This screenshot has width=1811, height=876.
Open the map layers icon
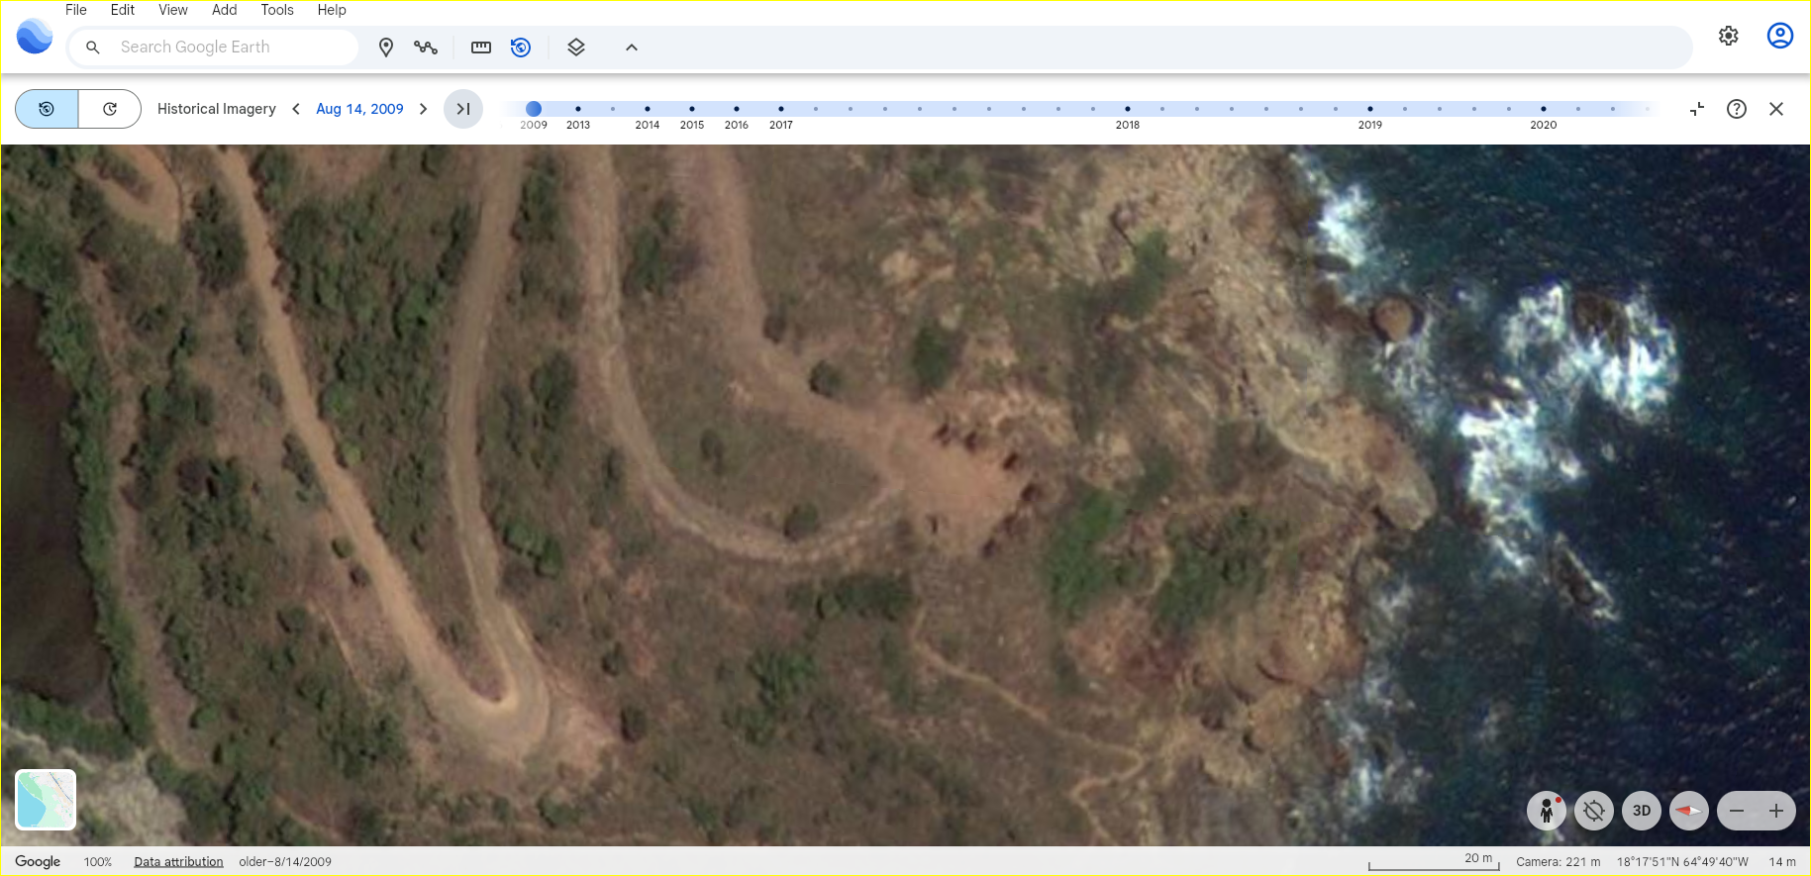coord(576,48)
